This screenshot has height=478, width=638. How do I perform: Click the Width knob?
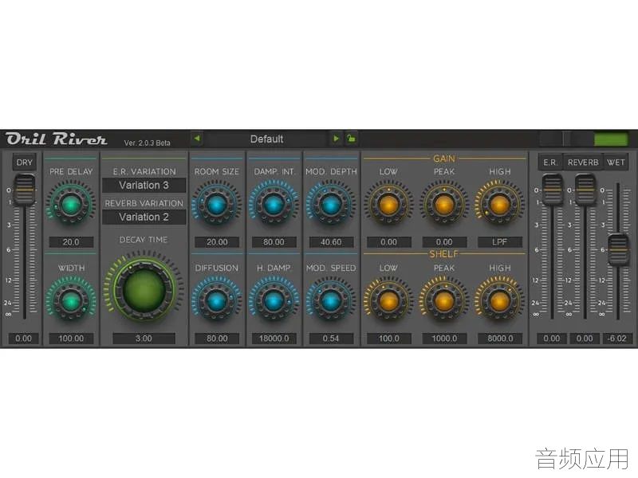coord(71,301)
